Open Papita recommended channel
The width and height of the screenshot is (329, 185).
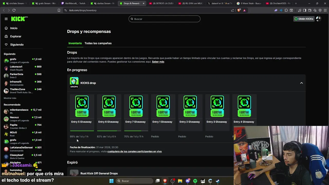coord(23,126)
